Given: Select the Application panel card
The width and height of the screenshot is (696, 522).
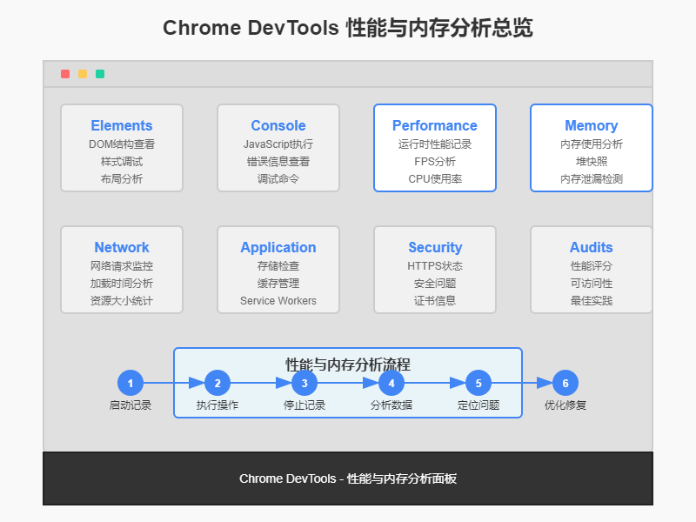Looking at the screenshot, I should (x=278, y=270).
